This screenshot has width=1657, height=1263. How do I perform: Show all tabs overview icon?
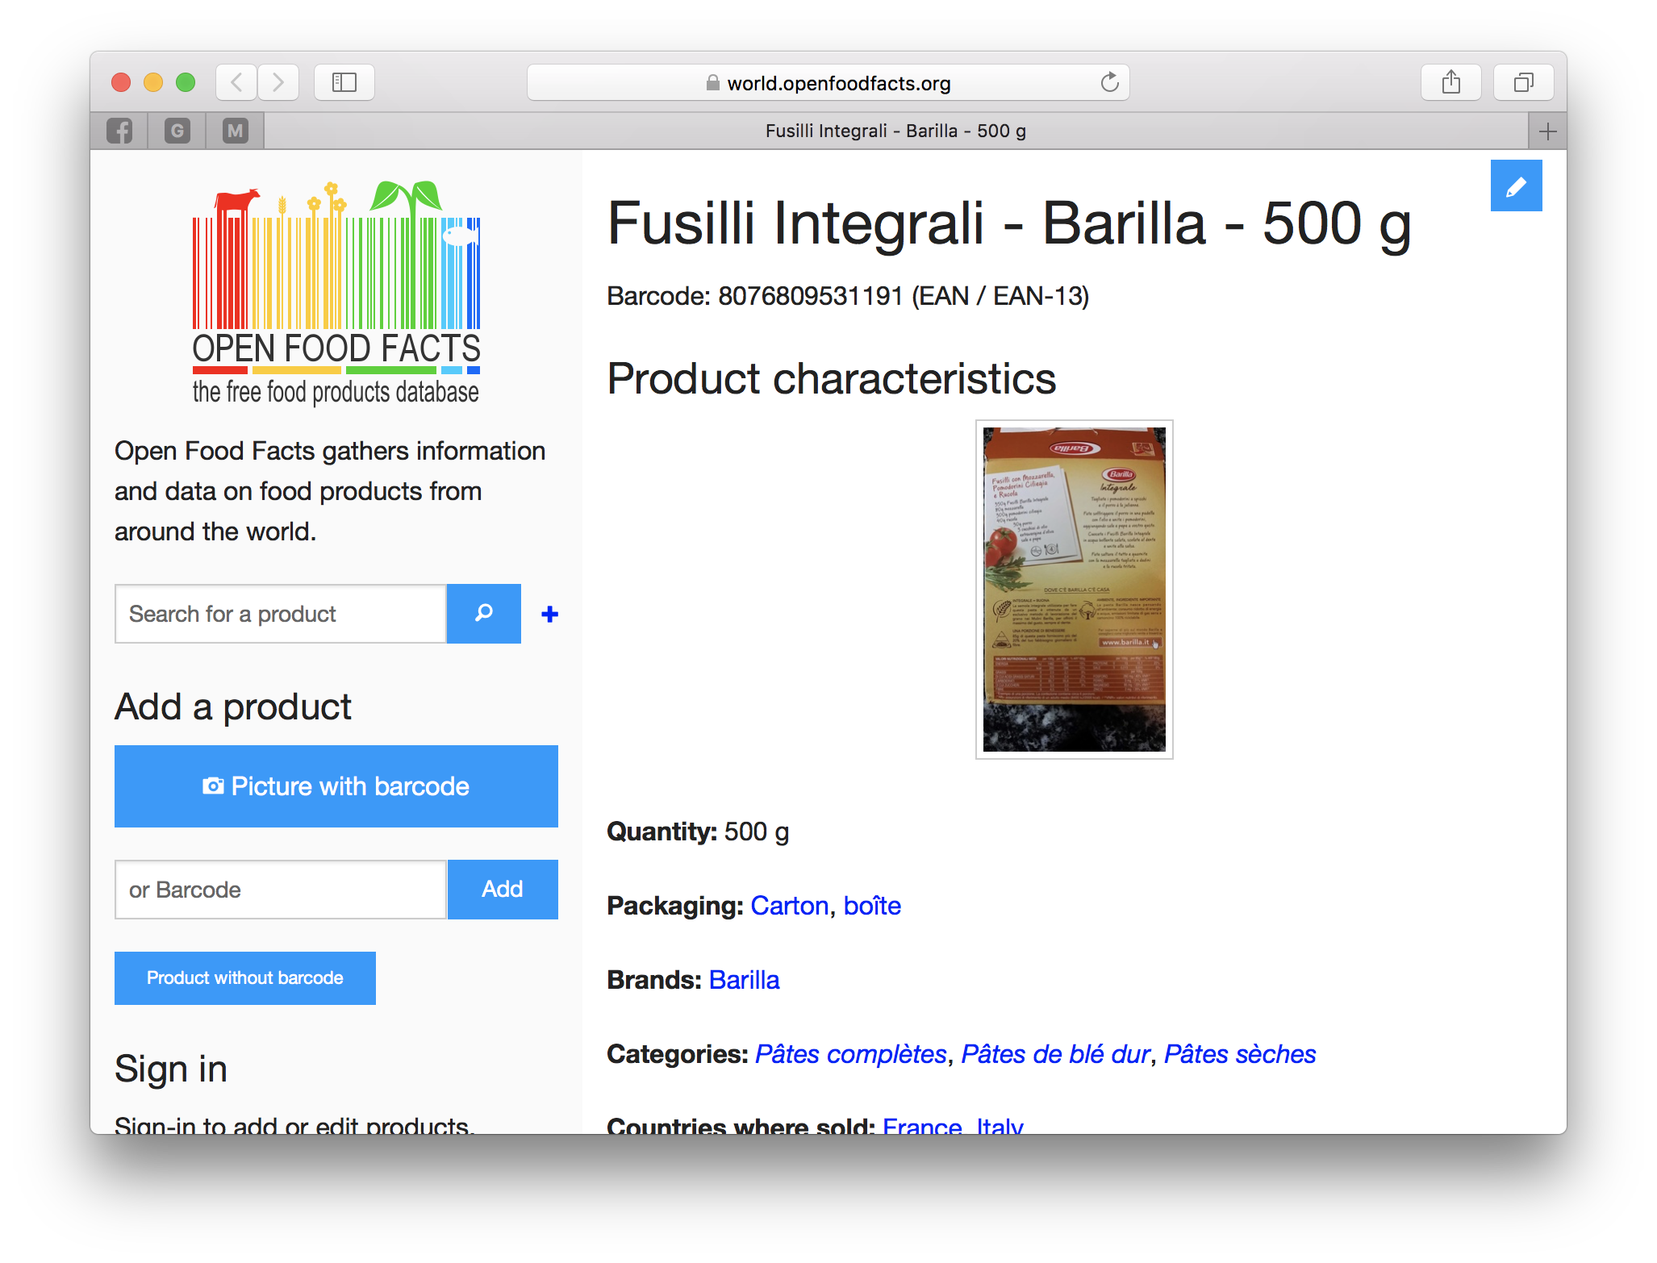pyautogui.click(x=1523, y=82)
